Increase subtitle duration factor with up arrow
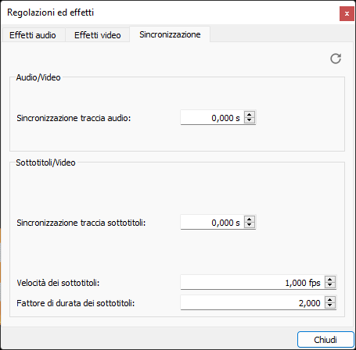Image resolution: width=356 pixels, height=350 pixels. coord(330,300)
